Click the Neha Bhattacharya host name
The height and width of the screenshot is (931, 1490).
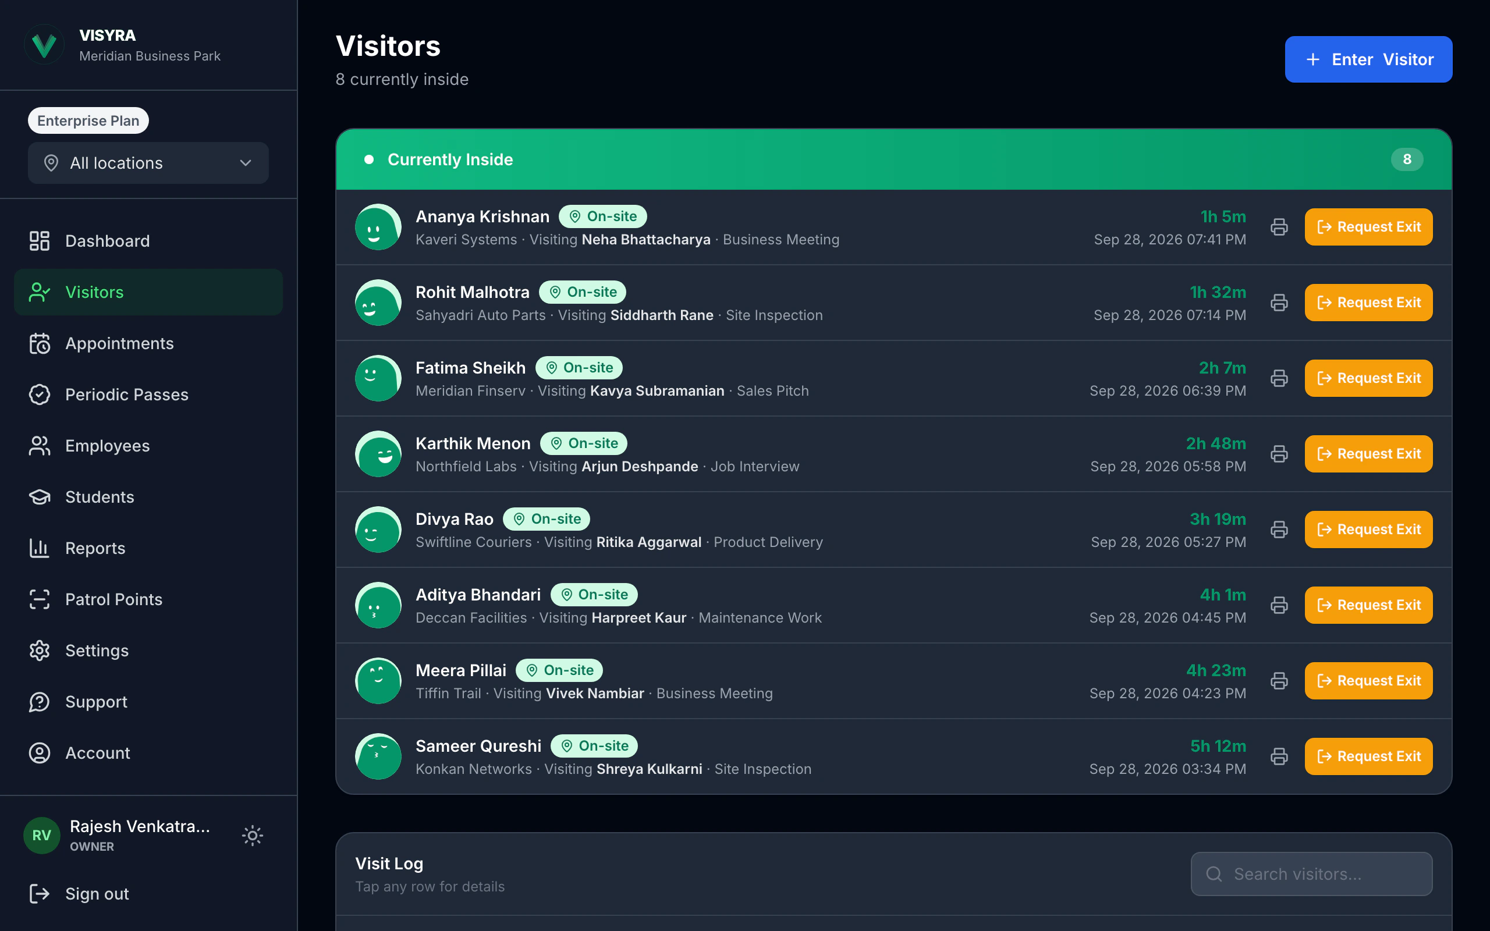pos(646,240)
